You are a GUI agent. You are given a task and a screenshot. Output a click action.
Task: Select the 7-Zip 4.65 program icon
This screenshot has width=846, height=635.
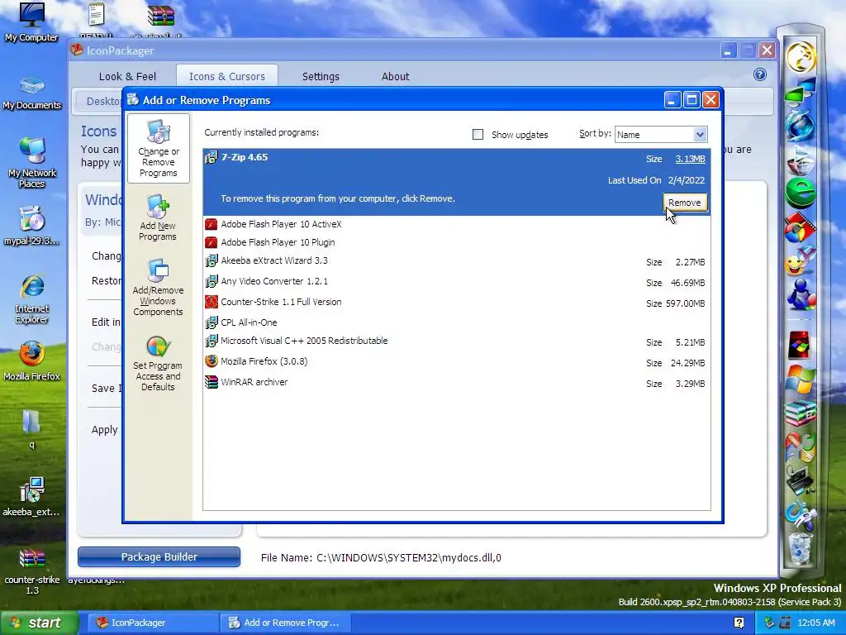coord(211,157)
